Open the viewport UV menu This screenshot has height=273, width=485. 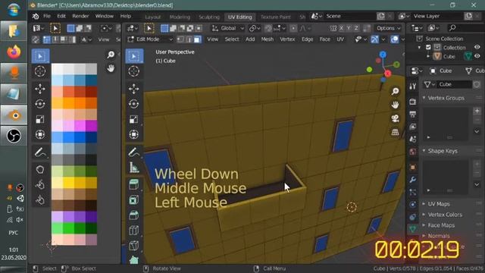pos(340,39)
